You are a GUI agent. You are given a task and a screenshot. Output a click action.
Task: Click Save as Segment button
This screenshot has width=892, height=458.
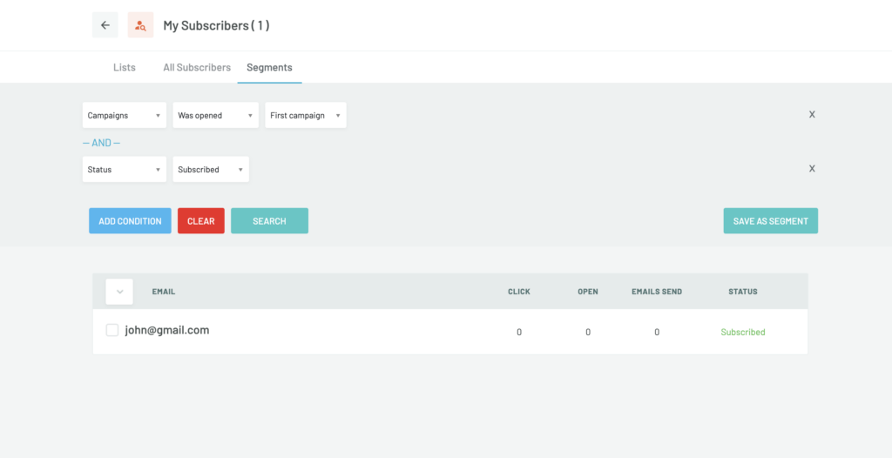pos(770,221)
